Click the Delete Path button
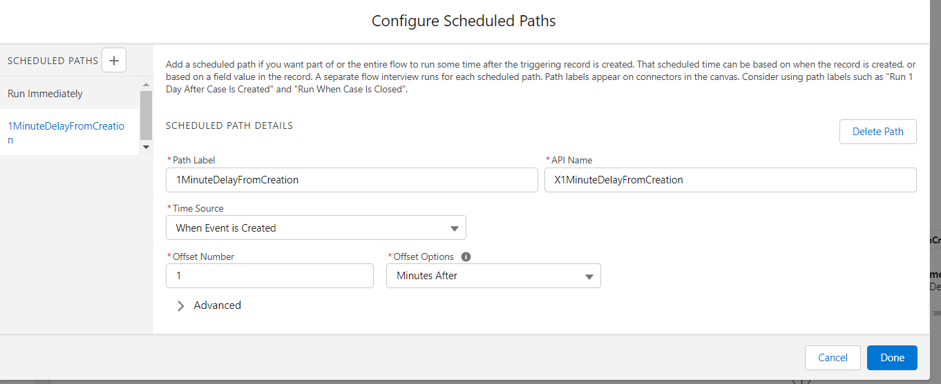Viewport: 941px width, 384px height. coord(877,132)
